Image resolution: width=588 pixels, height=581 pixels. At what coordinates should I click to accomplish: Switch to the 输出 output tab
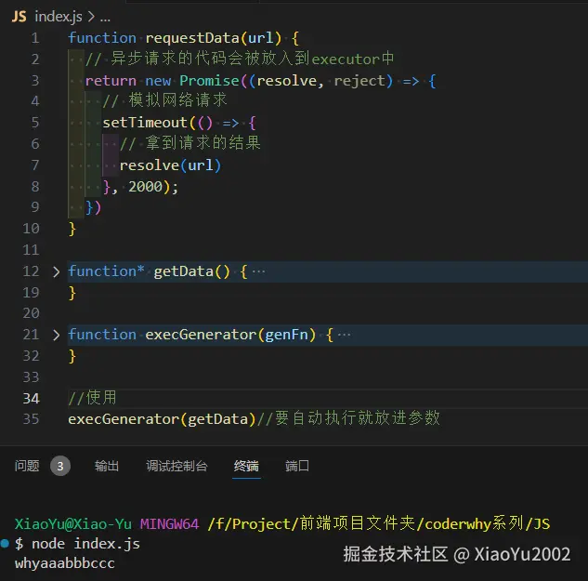point(107,466)
